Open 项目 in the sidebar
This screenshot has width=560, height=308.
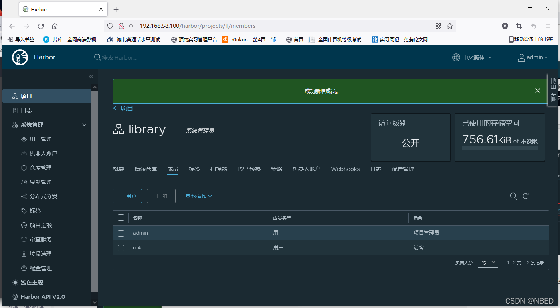pos(47,96)
